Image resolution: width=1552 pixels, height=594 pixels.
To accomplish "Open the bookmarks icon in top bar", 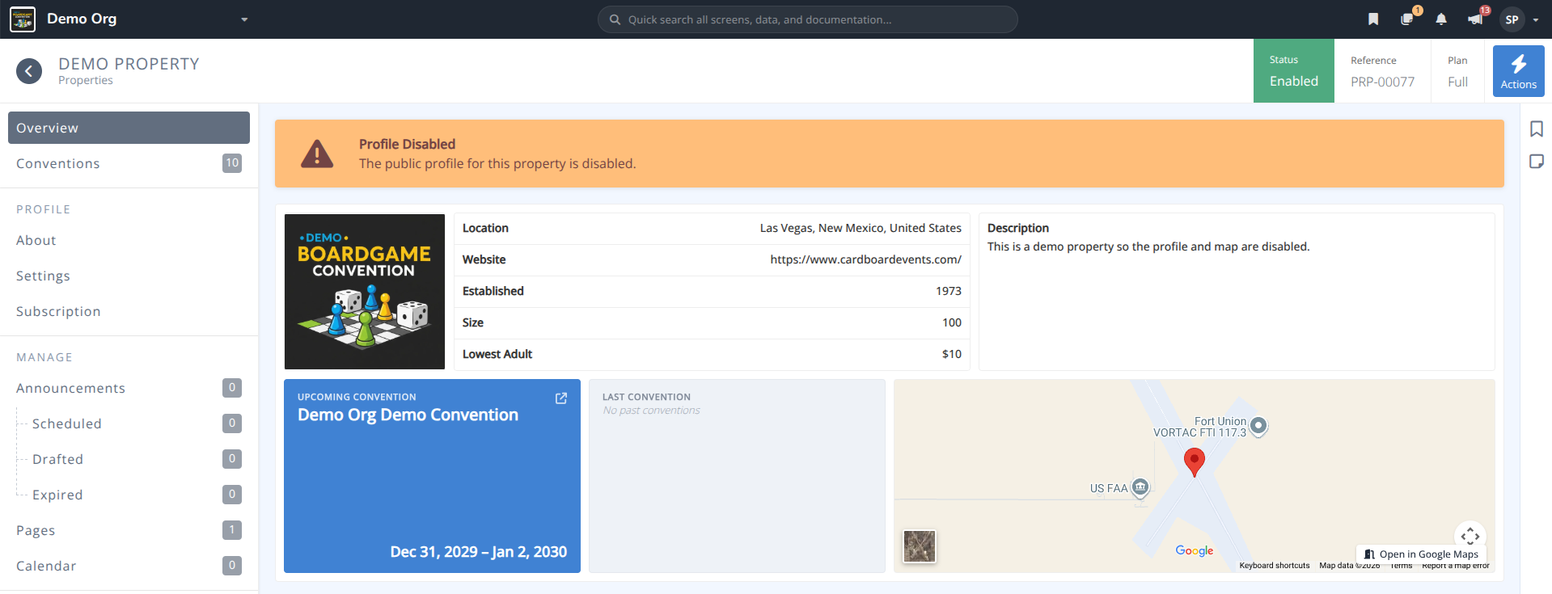I will 1373,19.
